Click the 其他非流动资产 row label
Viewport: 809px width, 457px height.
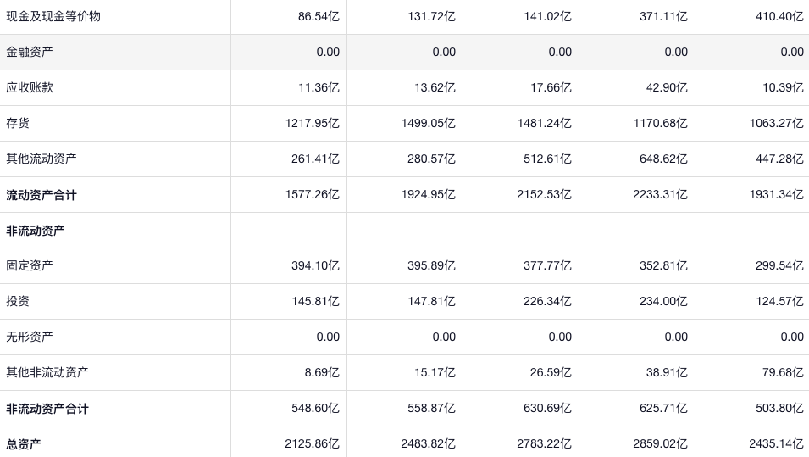(x=47, y=372)
